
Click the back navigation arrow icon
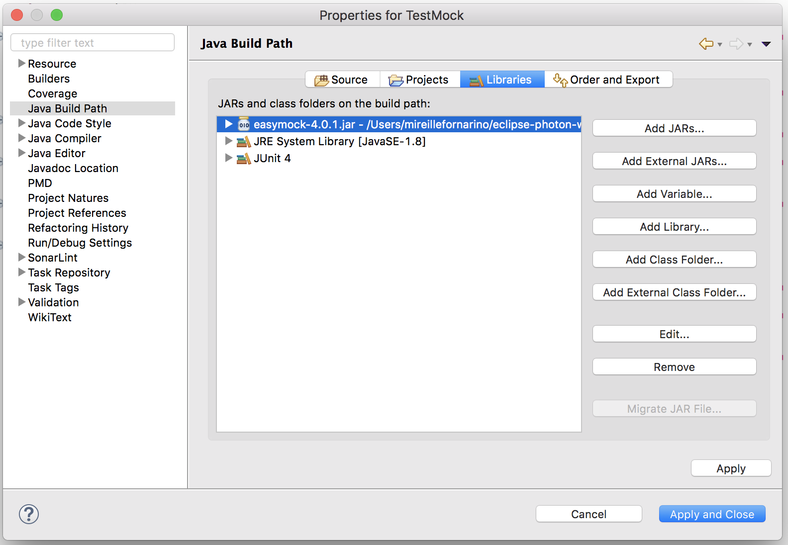[x=706, y=44]
